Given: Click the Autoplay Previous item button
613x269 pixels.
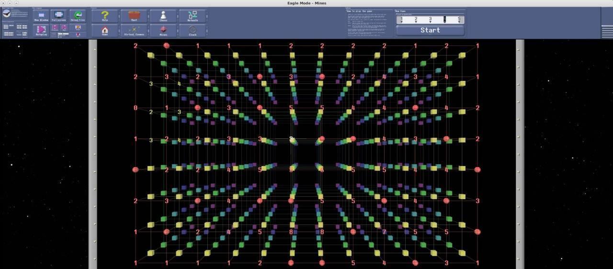Looking at the screenshot, I should 55,28.
